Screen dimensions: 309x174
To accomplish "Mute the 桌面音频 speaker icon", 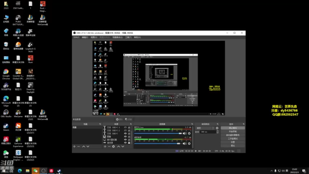I will [185, 143].
